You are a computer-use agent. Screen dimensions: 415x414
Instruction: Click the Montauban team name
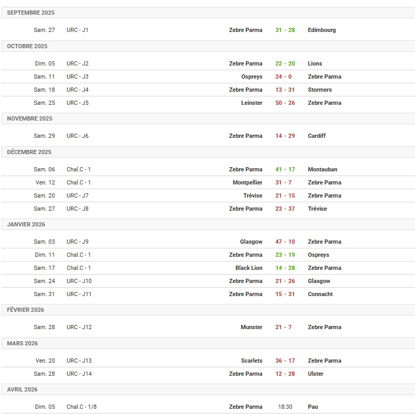point(322,169)
